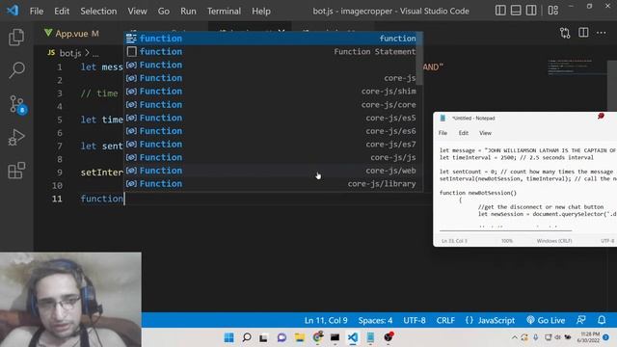Change indentation via Spaces: 4
The height and width of the screenshot is (347, 617).
click(375, 320)
